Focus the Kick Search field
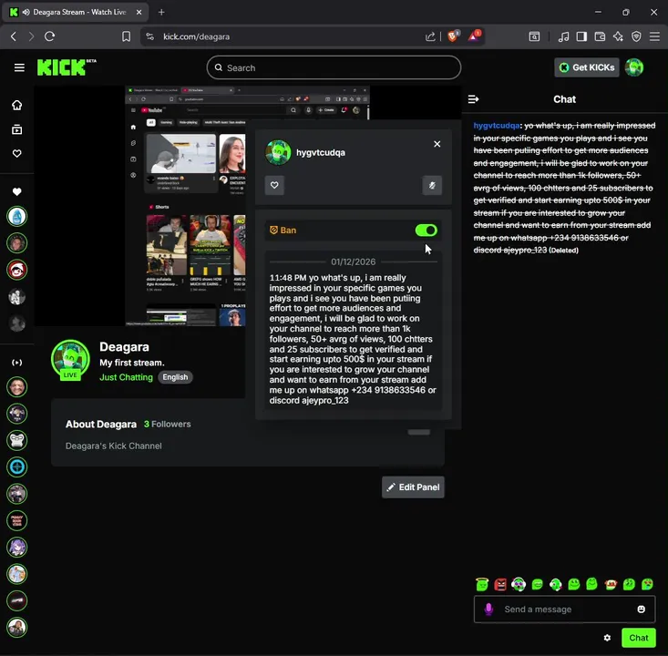The image size is (668, 656). click(x=334, y=67)
